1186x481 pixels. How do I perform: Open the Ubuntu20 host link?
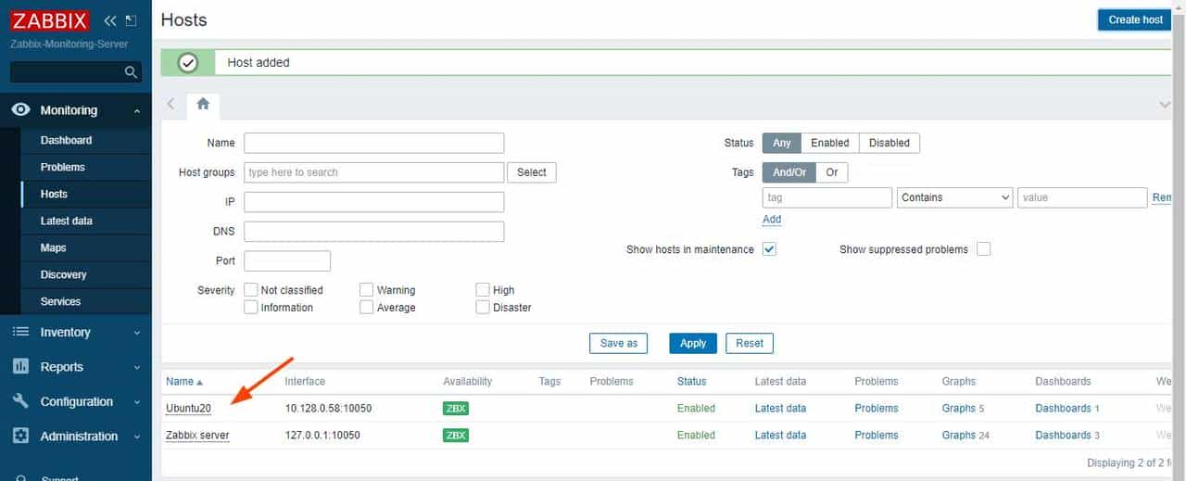188,409
